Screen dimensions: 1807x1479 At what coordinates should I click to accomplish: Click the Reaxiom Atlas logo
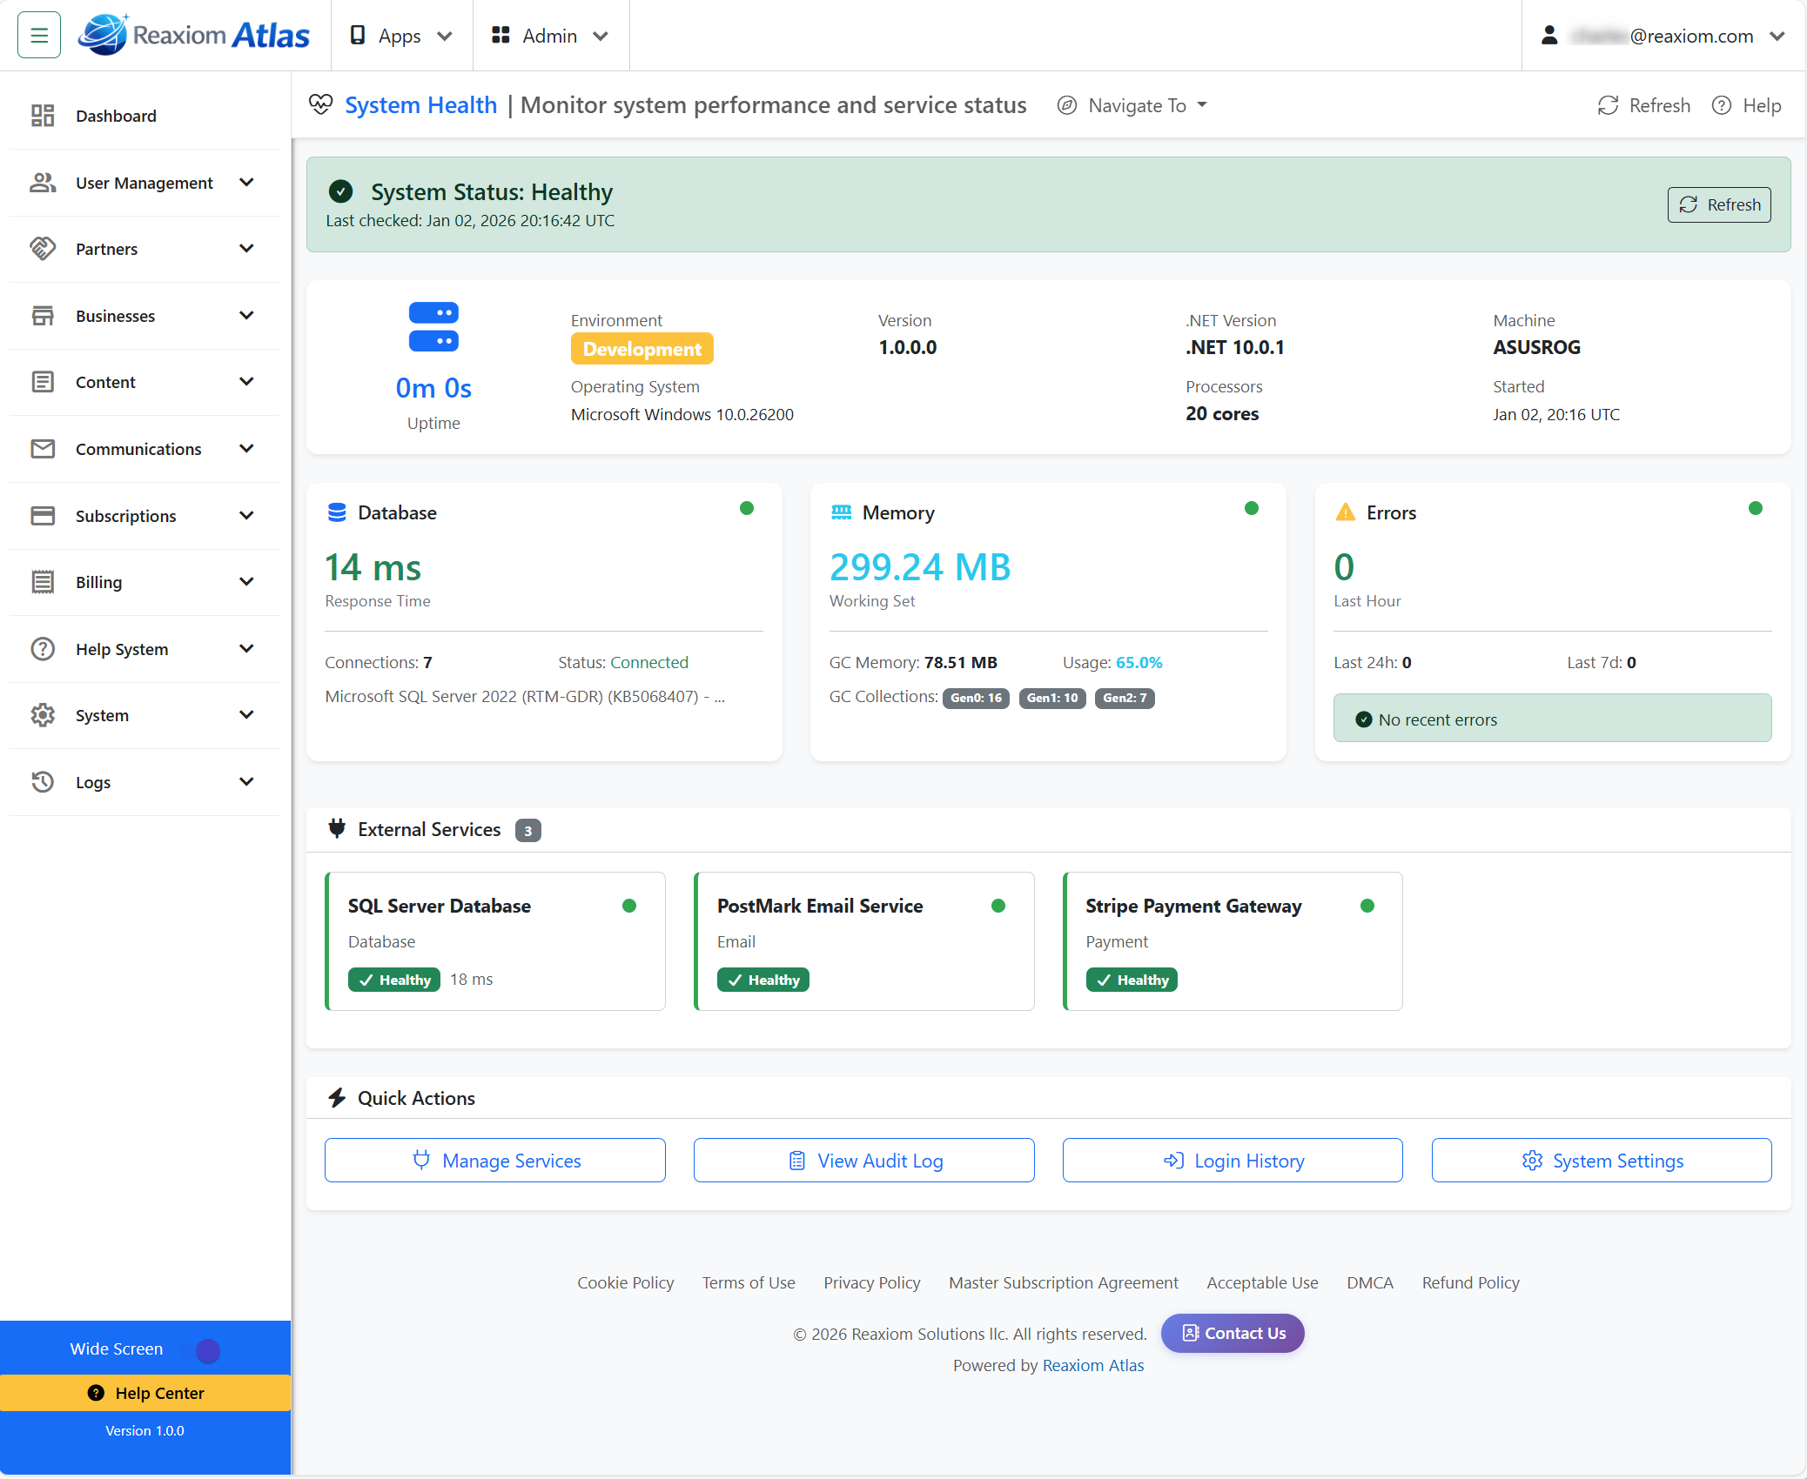coord(193,35)
